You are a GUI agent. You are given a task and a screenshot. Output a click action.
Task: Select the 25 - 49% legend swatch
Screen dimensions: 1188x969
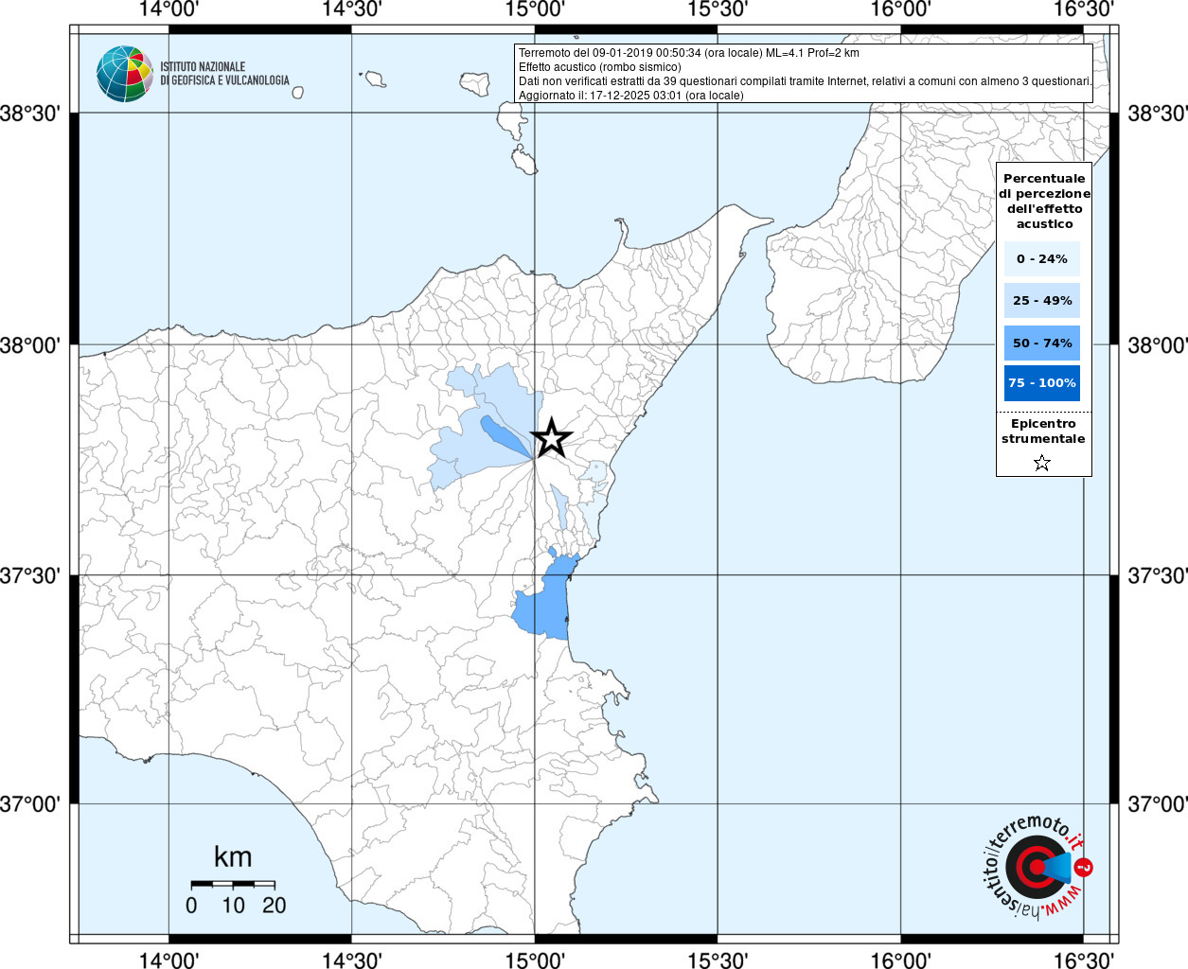tap(1042, 301)
